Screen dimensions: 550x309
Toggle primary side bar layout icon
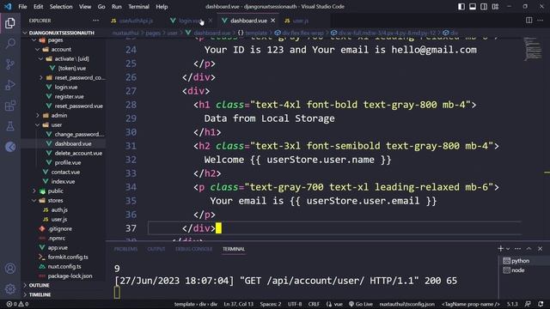461,6
